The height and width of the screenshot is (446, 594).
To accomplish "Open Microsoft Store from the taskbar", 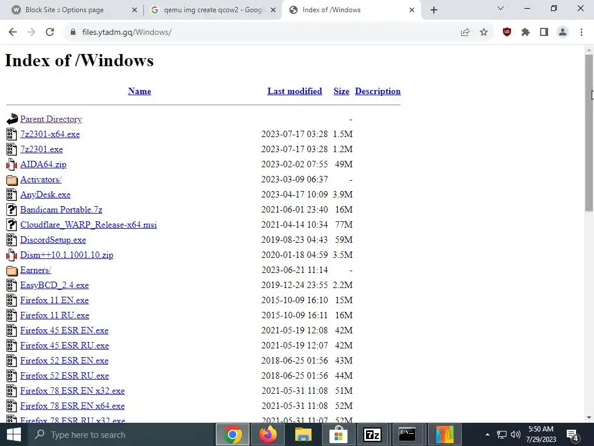I will (338, 434).
